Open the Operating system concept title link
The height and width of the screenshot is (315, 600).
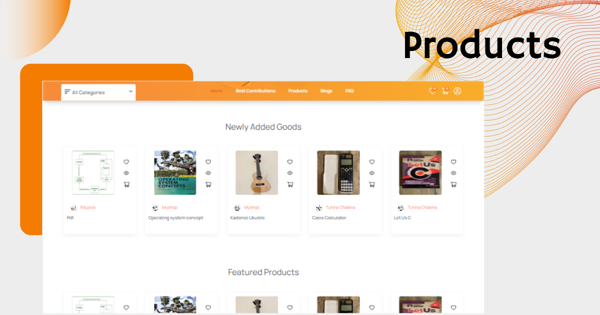tap(176, 218)
